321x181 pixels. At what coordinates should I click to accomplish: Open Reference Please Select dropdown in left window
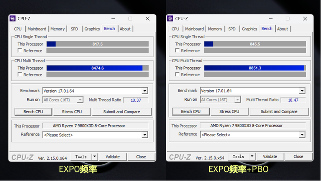[95, 135]
